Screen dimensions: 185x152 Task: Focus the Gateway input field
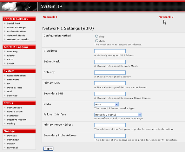[110, 72]
